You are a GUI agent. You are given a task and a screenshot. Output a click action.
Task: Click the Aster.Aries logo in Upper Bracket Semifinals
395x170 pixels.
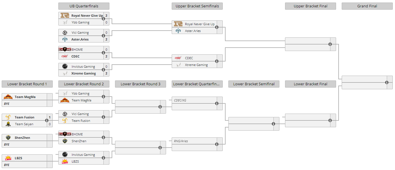pyautogui.click(x=178, y=31)
